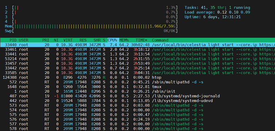Select celestia process row PID 33585
This screenshot has height=131, width=275.
(x=137, y=73)
